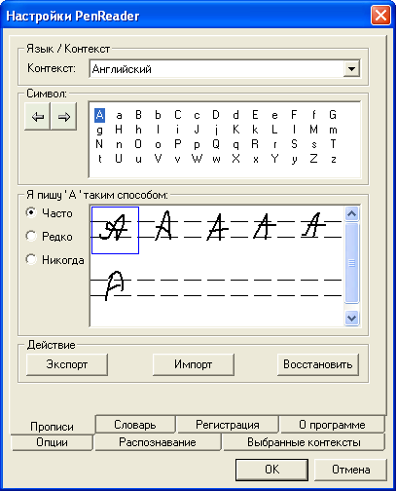Open the Выбранные контексты tab
Viewport: 397px width, 491px height.
304,442
